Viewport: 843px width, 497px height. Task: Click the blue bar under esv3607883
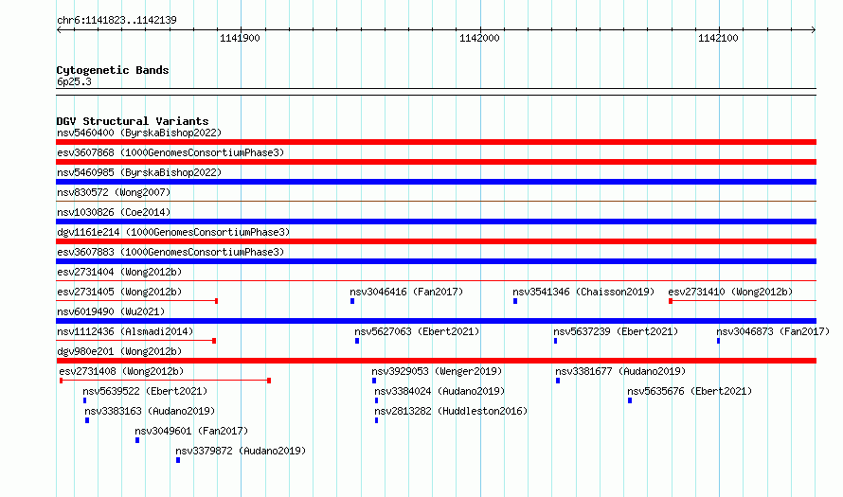coord(436,261)
